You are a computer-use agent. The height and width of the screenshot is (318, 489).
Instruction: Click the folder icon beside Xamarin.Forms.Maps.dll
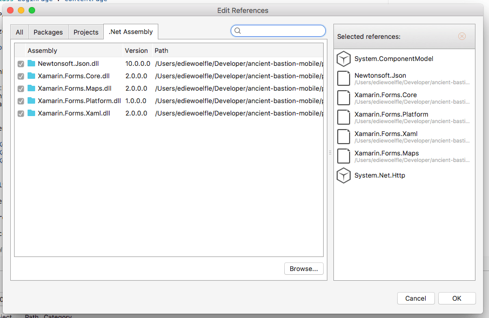point(31,89)
